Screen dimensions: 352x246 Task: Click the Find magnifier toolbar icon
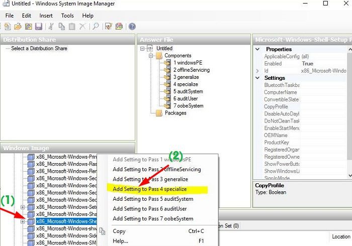[x=96, y=27]
